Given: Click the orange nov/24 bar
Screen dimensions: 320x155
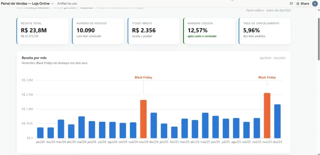Looking at the screenshot, I should pyautogui.click(x=143, y=119).
